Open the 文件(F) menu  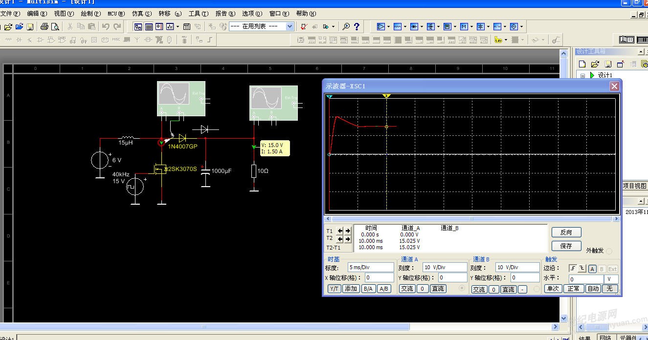(x=10, y=14)
